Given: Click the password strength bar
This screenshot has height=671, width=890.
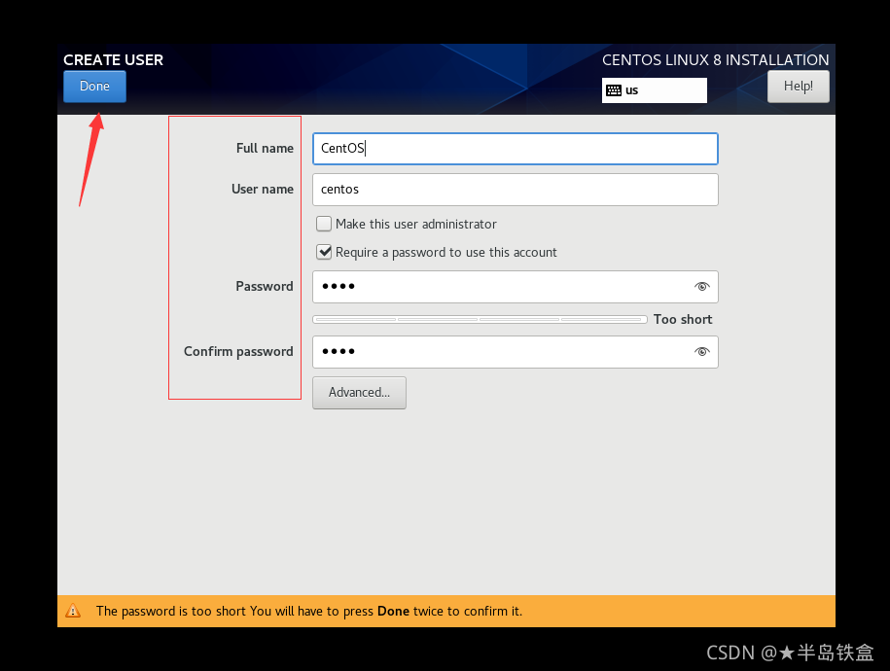Looking at the screenshot, I should [480, 320].
